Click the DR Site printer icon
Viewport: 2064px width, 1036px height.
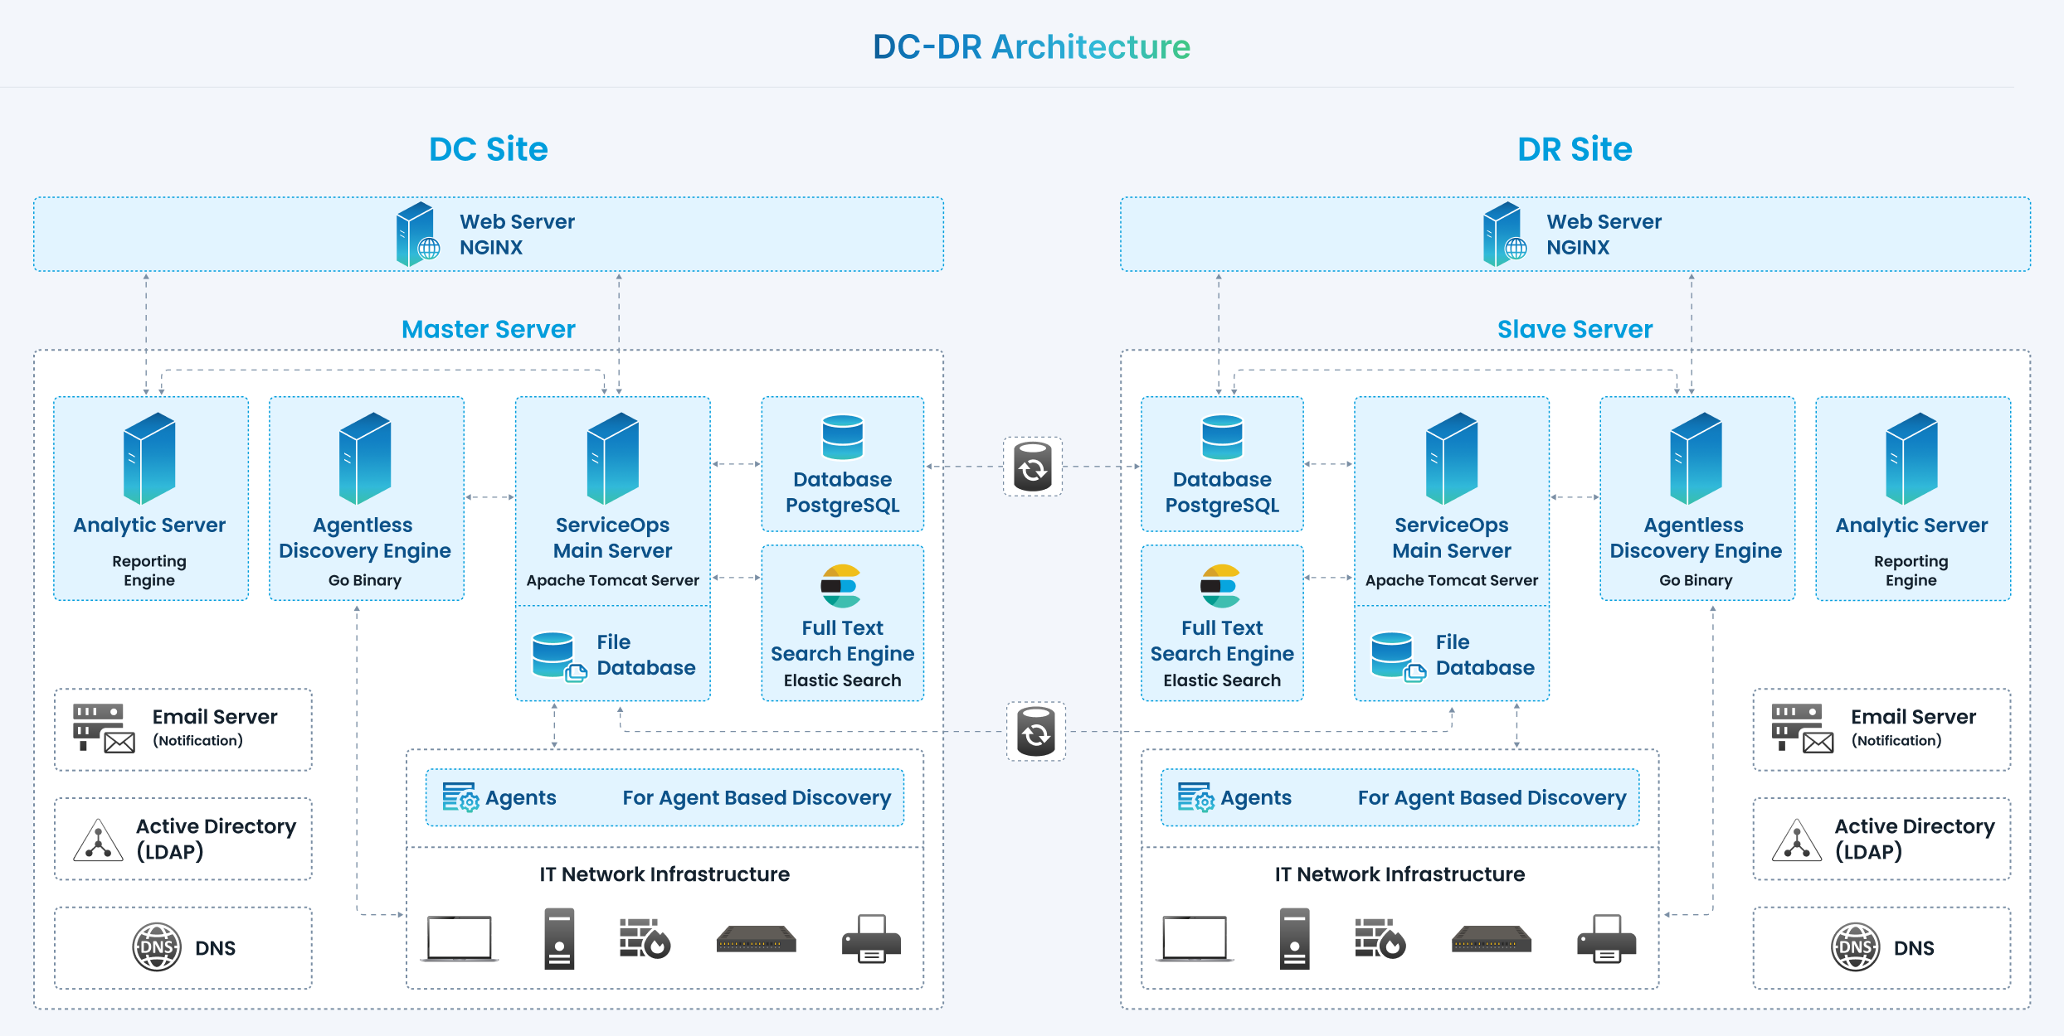[x=1606, y=939]
